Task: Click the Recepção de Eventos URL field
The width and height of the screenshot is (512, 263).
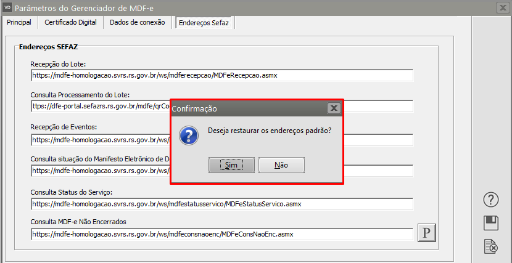Action: [101, 140]
